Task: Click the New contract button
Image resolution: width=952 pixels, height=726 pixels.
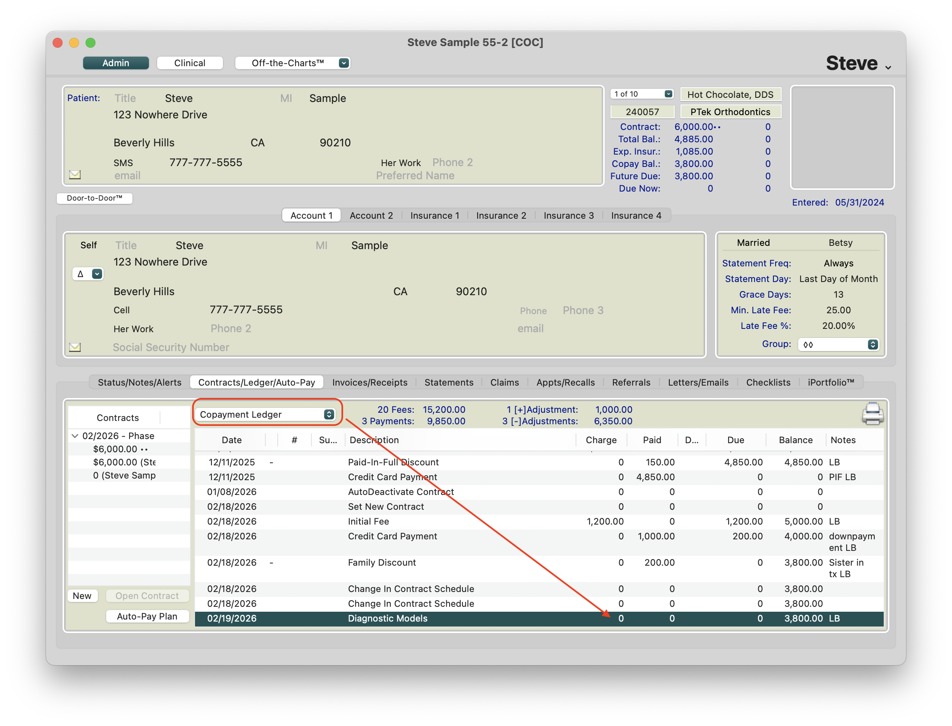Action: tap(82, 596)
